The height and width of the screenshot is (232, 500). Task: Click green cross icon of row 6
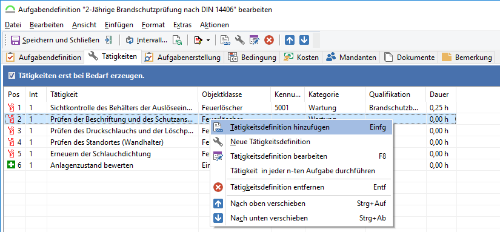tap(11, 165)
